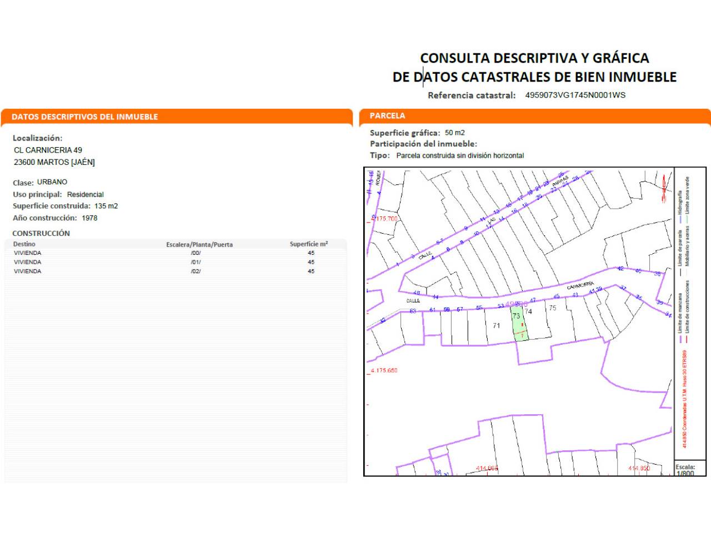Click the Uso principal value 'Residencial'
711x533 pixels.
85,194
